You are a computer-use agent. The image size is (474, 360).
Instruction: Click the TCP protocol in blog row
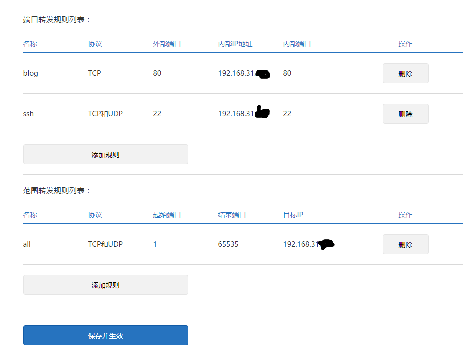[94, 73]
